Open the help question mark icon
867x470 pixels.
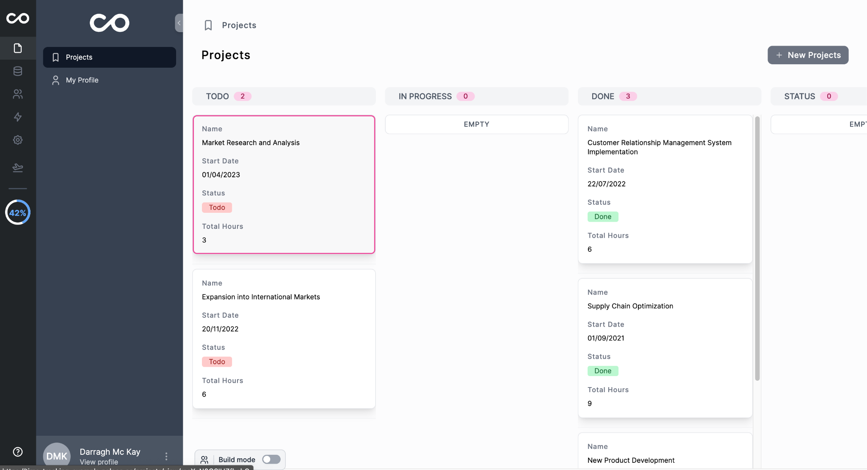pos(18,451)
